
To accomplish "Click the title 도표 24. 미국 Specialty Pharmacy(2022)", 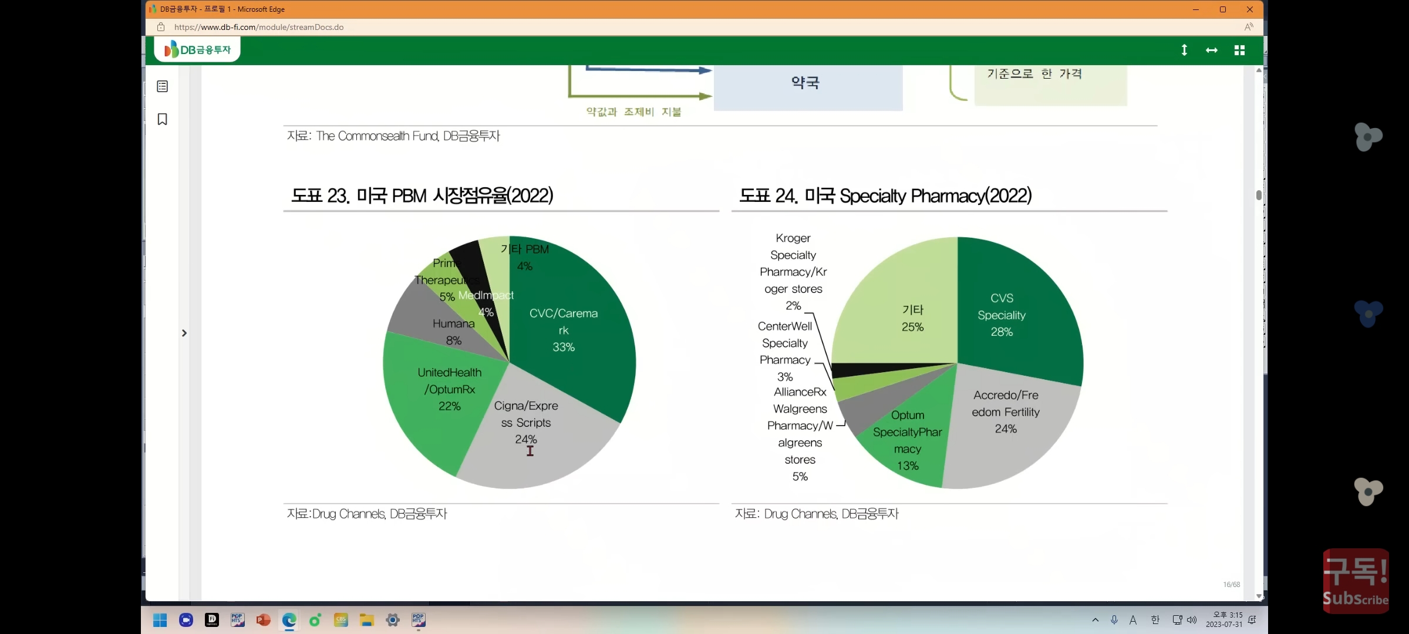I will click(x=885, y=195).
